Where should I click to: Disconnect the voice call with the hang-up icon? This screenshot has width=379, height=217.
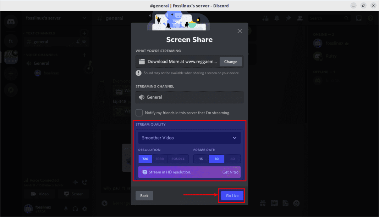[x=85, y=182]
